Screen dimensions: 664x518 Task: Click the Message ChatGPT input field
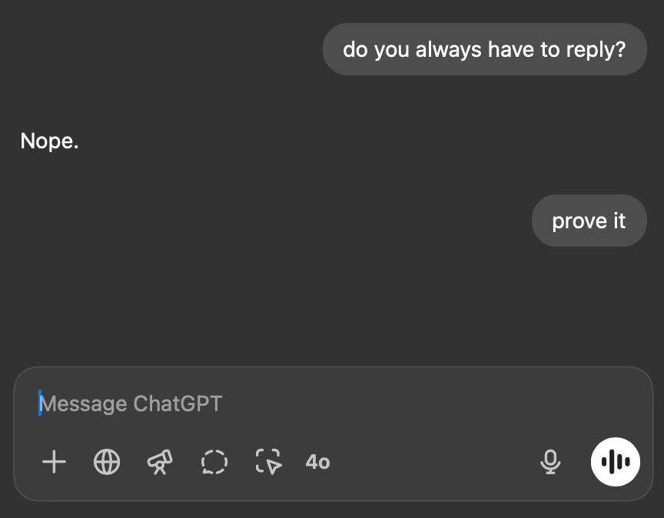307,403
